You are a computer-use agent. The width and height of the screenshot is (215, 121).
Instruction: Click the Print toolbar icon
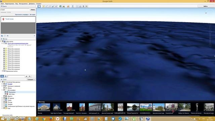80,6
